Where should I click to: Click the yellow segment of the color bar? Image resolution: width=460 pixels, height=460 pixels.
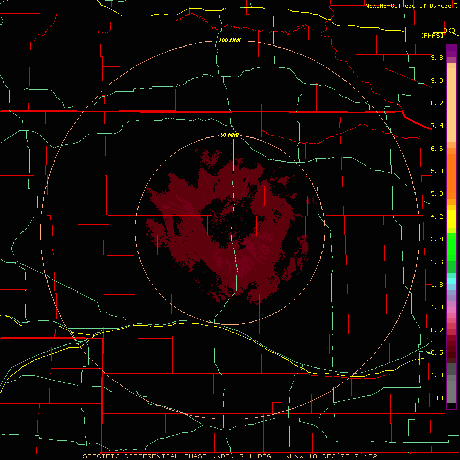point(451,219)
